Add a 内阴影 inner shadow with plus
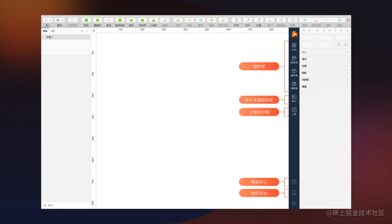Image resolution: width=392 pixels, height=224 pixels. coord(347,80)
